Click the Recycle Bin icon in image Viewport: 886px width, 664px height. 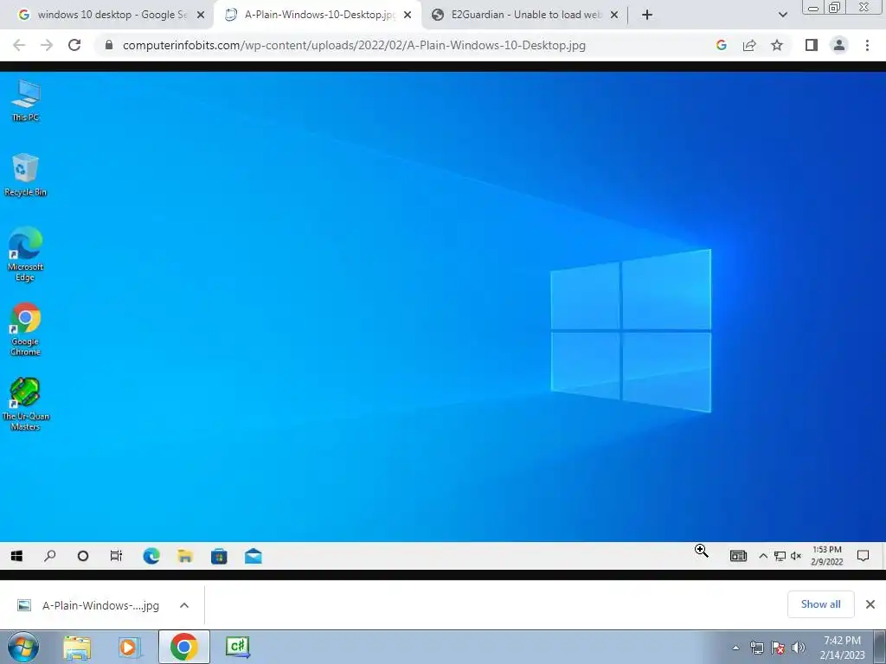(x=25, y=175)
